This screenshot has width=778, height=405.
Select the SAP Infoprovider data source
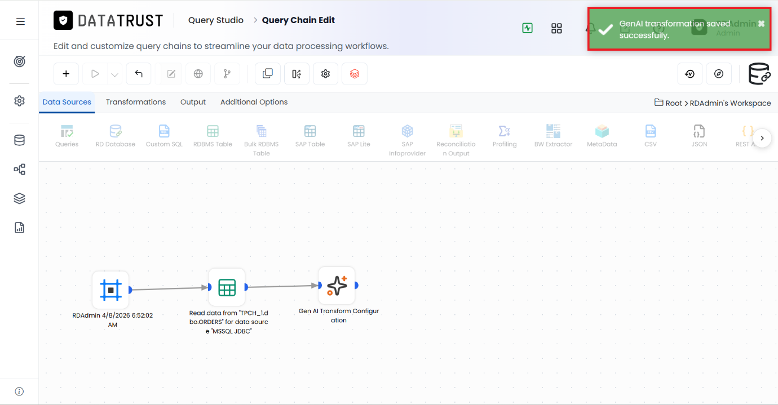point(407,140)
